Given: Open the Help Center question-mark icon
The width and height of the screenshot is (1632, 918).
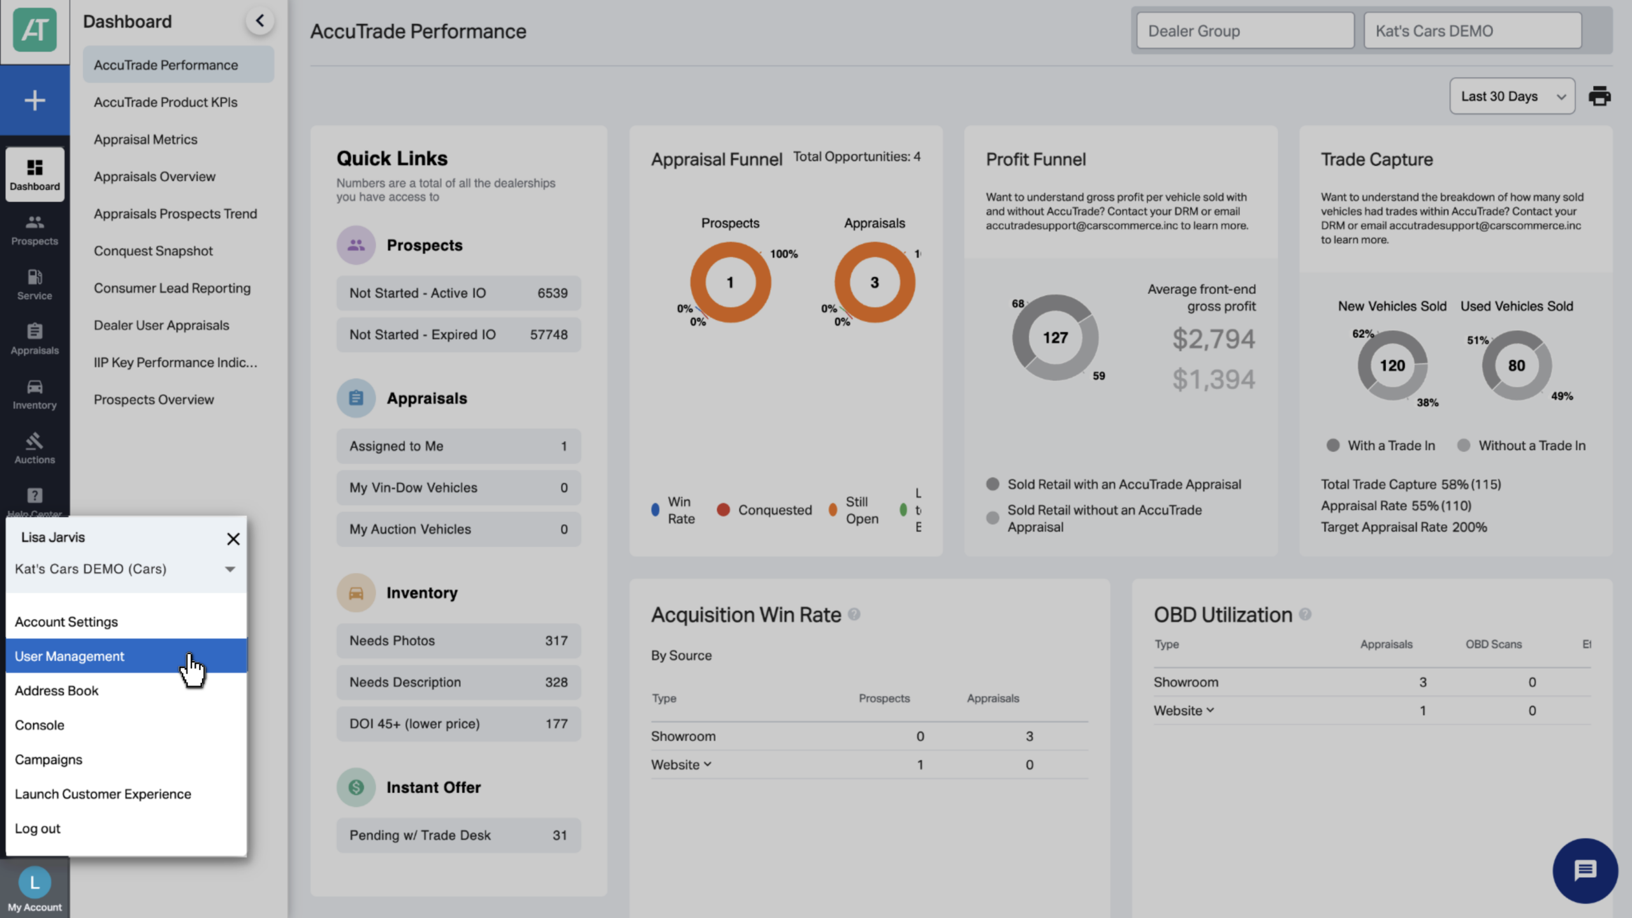Looking at the screenshot, I should [x=35, y=496].
